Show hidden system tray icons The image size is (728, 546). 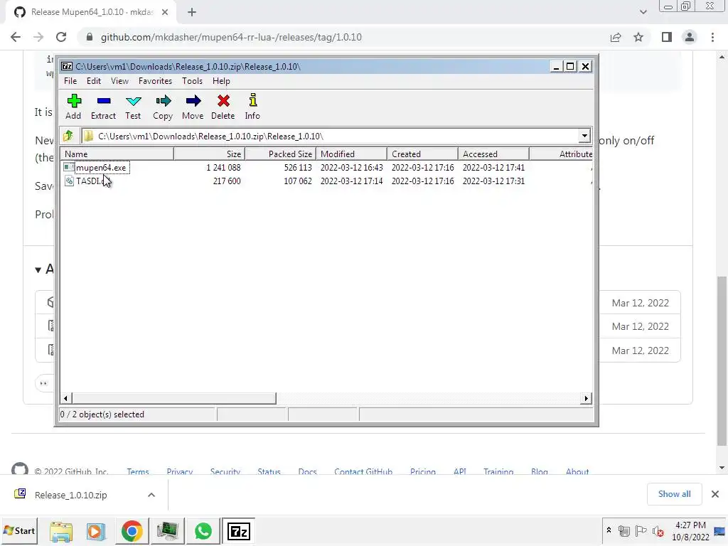[609, 530]
